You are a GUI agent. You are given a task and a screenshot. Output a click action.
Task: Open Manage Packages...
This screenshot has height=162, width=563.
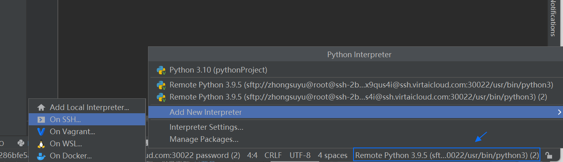pos(204,139)
